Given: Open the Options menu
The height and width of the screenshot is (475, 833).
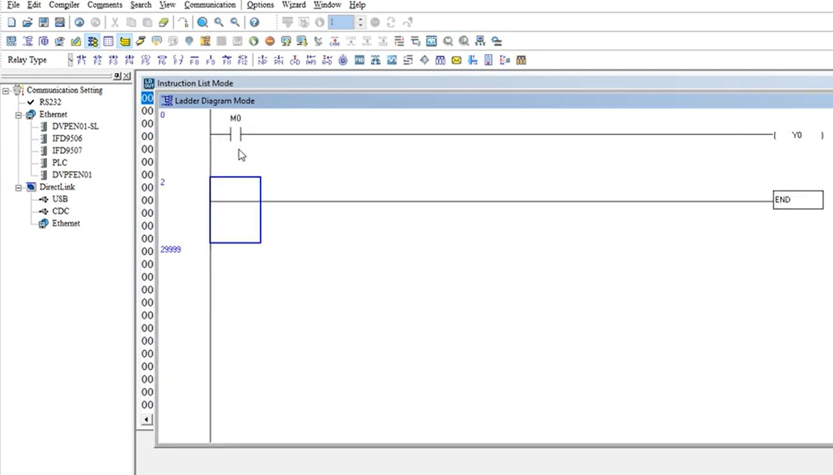Looking at the screenshot, I should click(x=260, y=5).
